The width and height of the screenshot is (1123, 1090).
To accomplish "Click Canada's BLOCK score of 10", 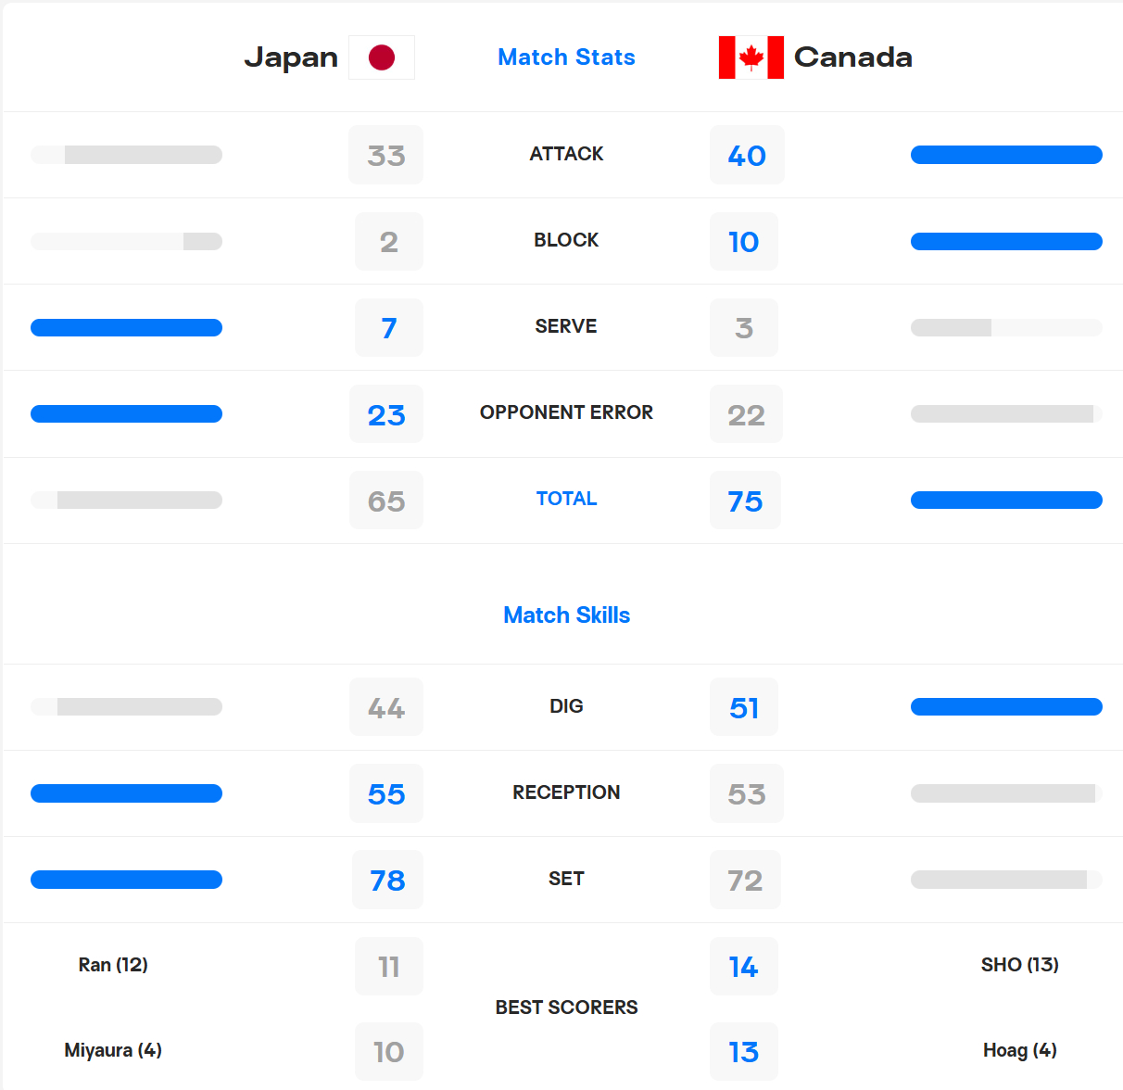I will 744,242.
